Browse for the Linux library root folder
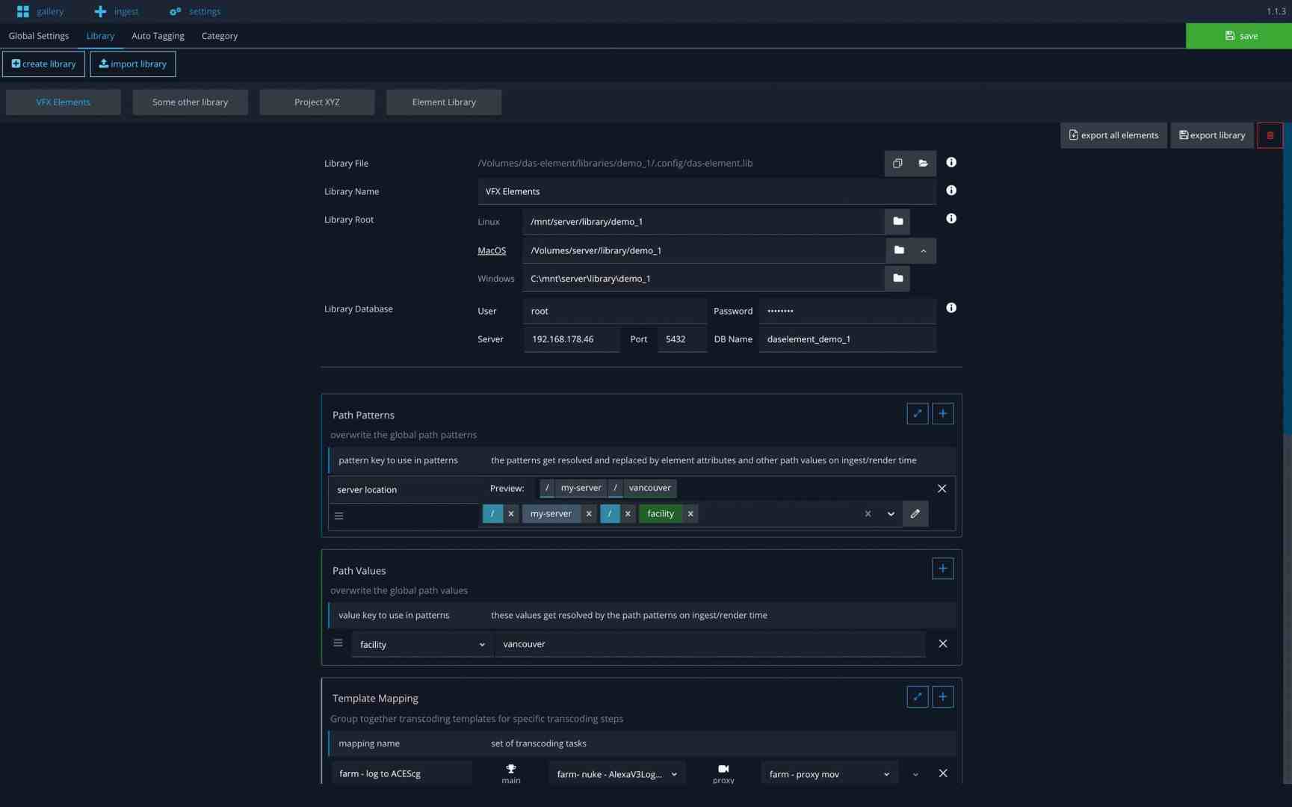The width and height of the screenshot is (1292, 807). coord(897,221)
